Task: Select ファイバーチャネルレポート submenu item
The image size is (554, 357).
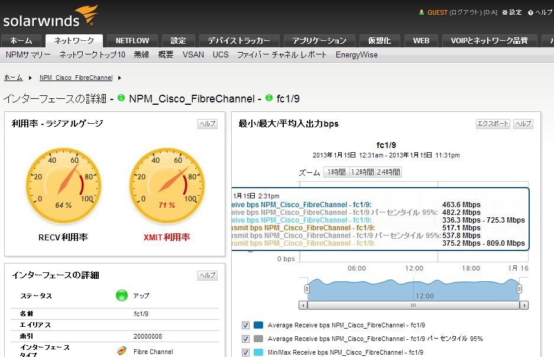Action: [281, 55]
